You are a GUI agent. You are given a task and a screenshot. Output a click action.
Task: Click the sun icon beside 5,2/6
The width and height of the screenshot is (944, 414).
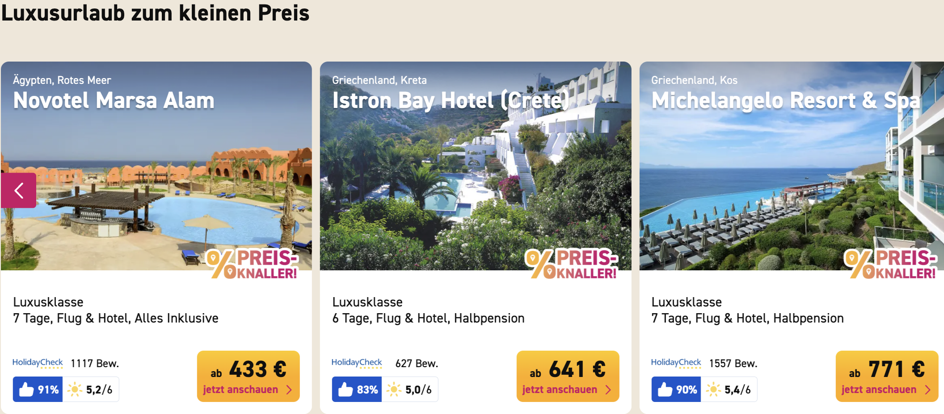coord(75,389)
